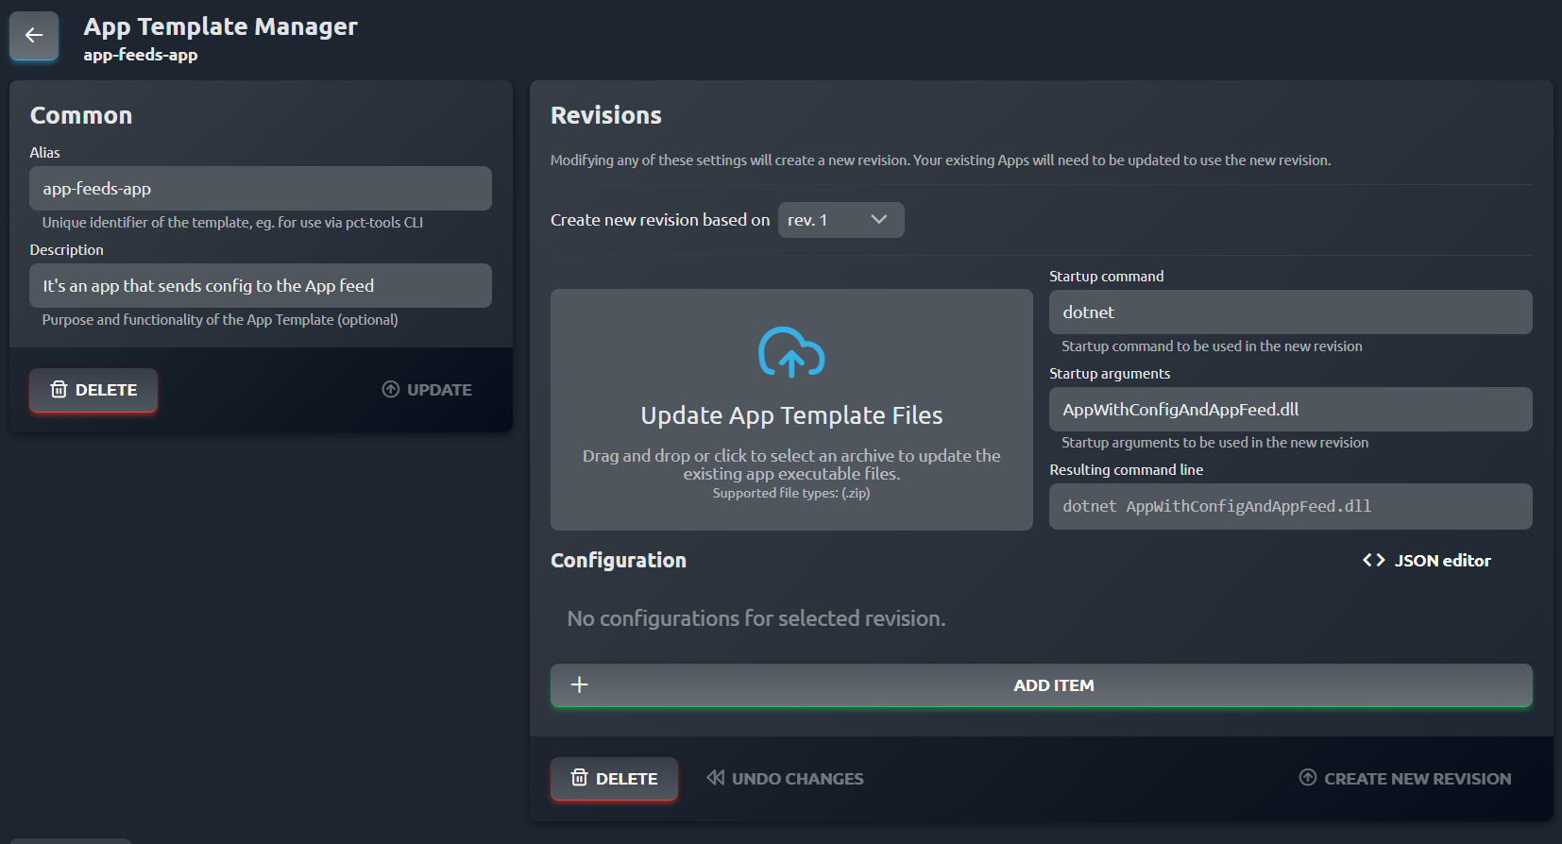
Task: Open the revision dropdown showing rev. 1
Action: (x=840, y=220)
